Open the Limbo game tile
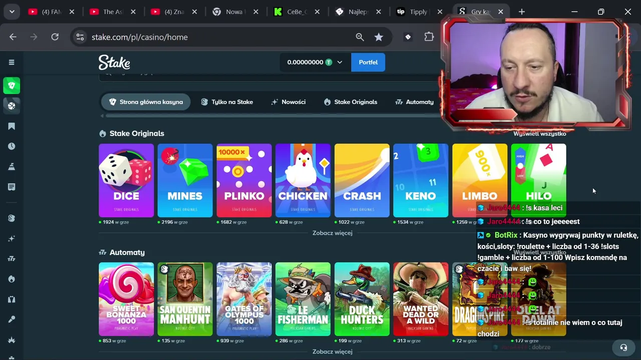641x360 pixels. pos(480,180)
